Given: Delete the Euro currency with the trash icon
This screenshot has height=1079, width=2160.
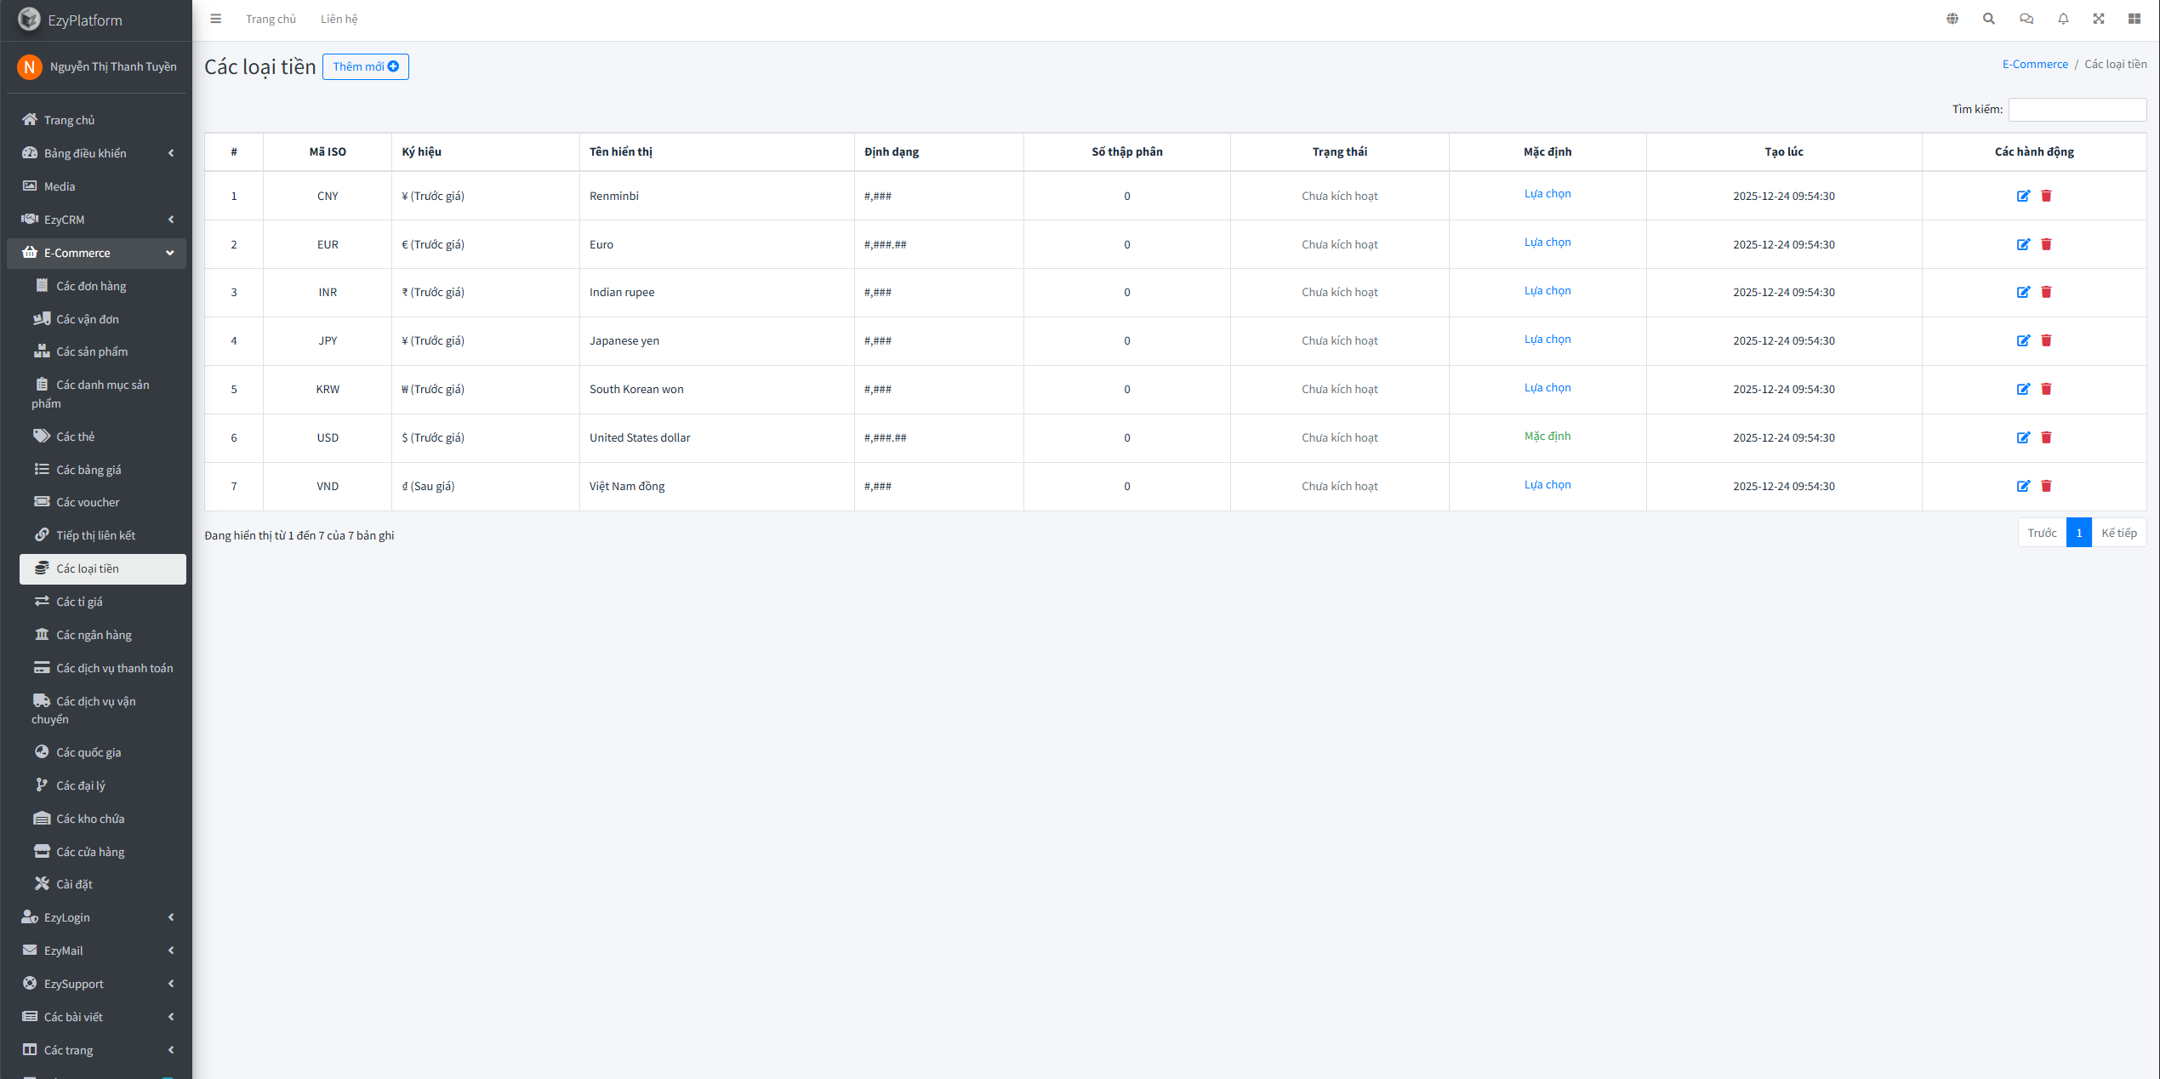Looking at the screenshot, I should [x=2046, y=244].
